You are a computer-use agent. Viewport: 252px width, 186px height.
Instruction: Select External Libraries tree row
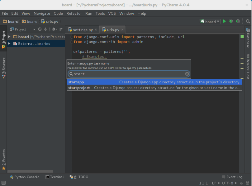(x=36, y=44)
